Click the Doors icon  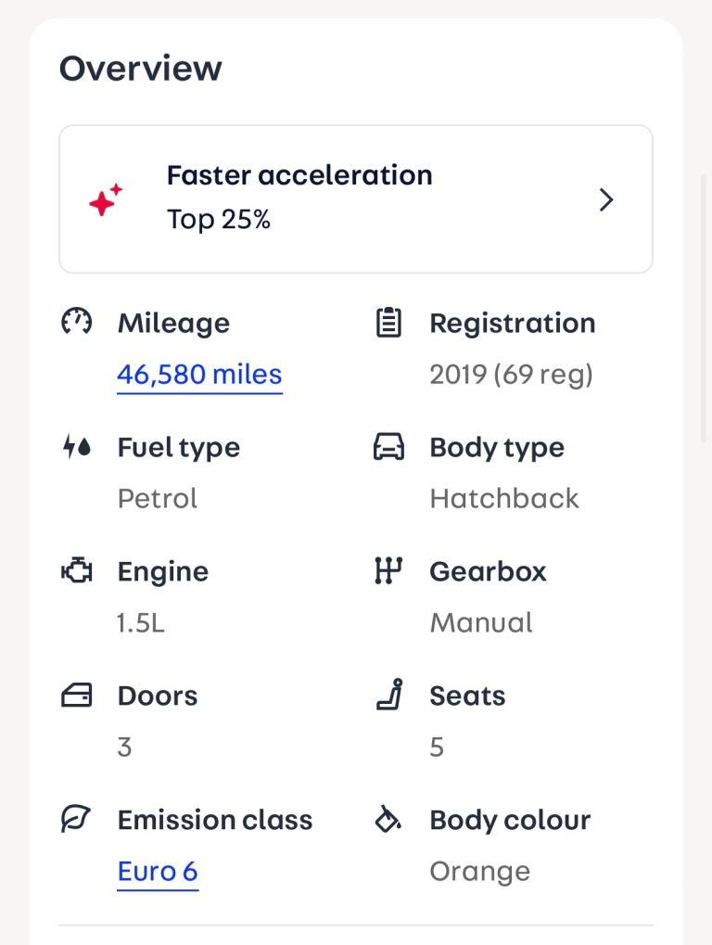[77, 695]
